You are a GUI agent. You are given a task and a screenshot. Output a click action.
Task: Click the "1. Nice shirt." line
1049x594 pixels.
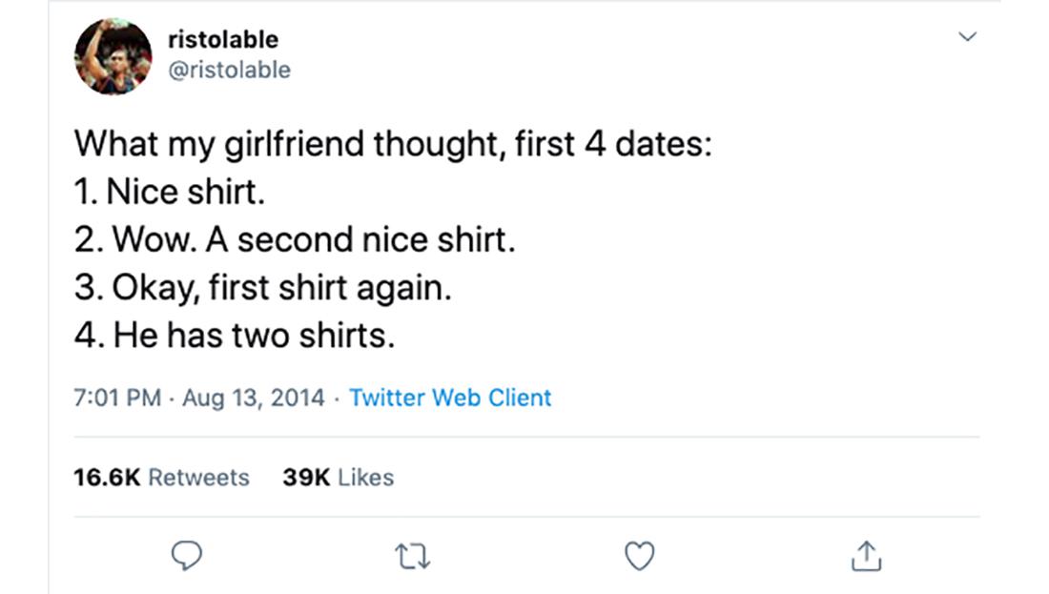[x=169, y=192]
